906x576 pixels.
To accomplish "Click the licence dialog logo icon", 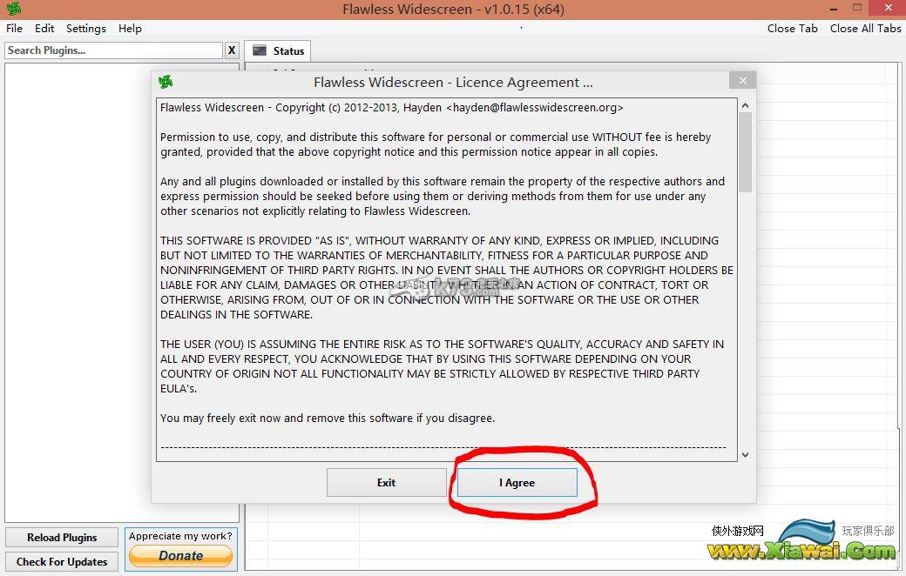I will [166, 82].
